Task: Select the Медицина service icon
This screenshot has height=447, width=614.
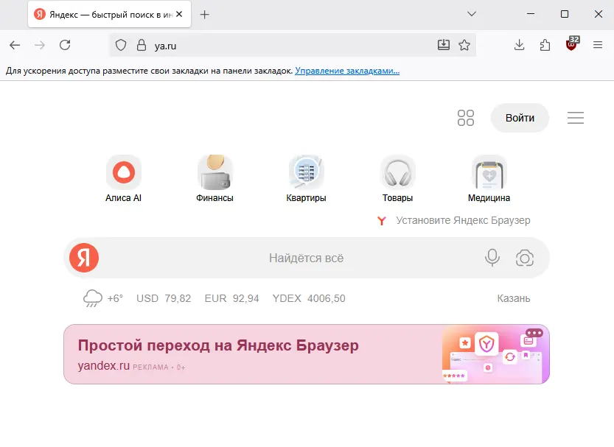Action: click(489, 171)
